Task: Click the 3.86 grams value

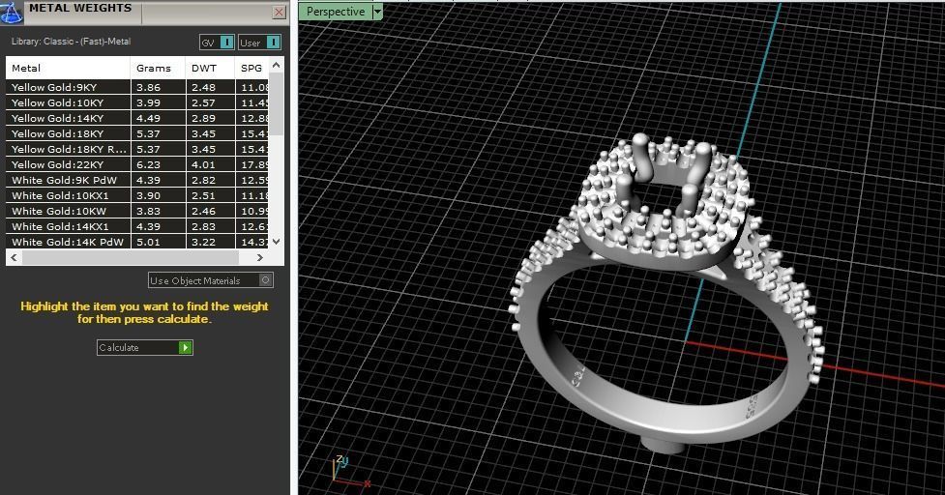Action: pos(148,87)
